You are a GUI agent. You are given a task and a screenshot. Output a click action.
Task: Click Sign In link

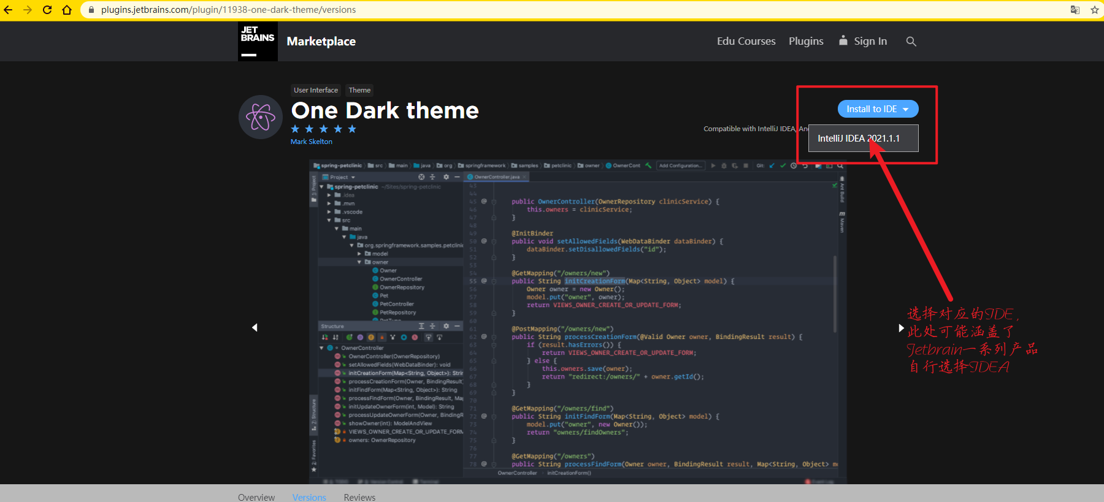coord(863,41)
